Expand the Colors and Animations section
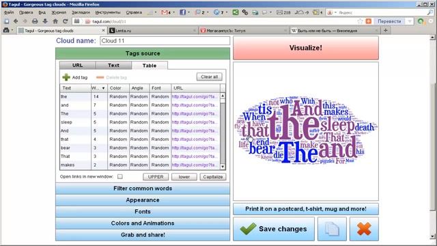437x246 pixels. (143, 223)
